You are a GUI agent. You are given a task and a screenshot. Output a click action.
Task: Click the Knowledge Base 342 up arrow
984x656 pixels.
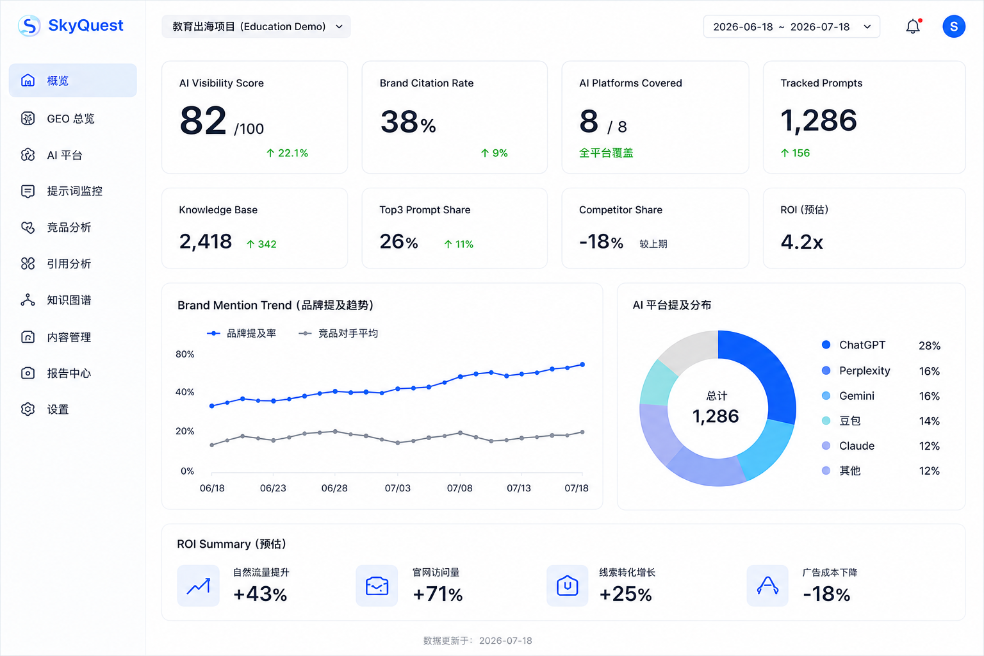tap(250, 244)
